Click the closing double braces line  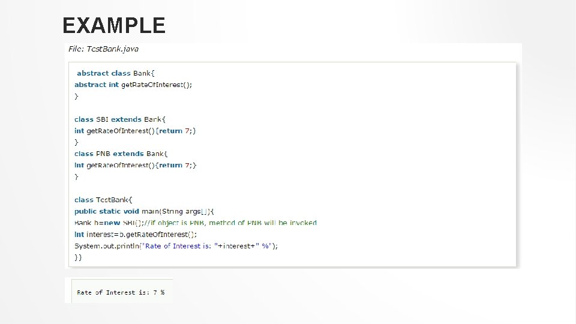click(78, 257)
